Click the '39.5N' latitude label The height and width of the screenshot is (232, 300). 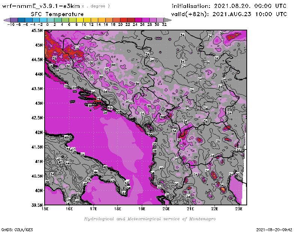click(37, 205)
